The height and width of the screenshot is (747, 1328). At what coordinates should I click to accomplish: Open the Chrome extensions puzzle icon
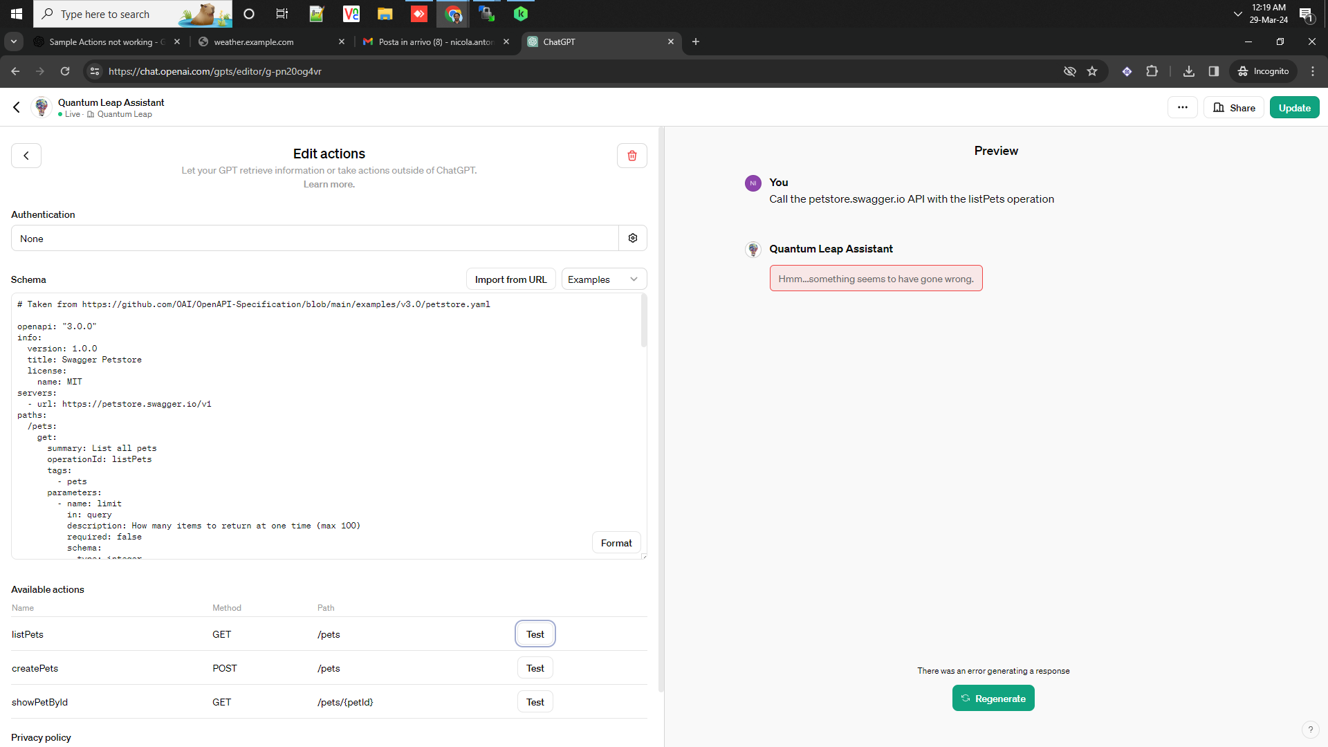point(1152,71)
